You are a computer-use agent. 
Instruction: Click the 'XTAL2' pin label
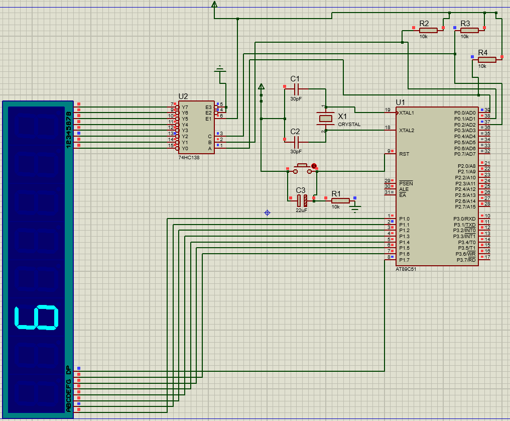tap(407, 131)
